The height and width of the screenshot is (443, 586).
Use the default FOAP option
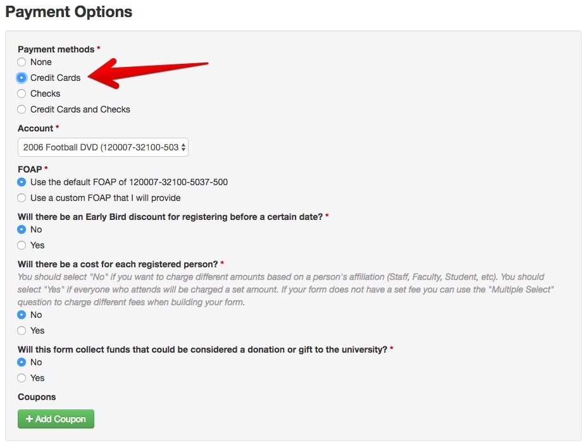pos(22,182)
